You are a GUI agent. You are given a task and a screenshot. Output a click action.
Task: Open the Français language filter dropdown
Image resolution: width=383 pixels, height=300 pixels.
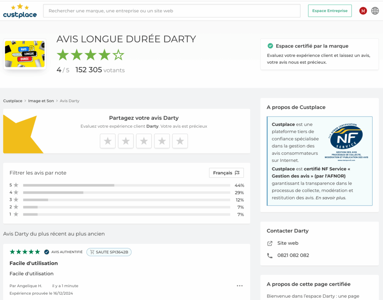pos(226,173)
